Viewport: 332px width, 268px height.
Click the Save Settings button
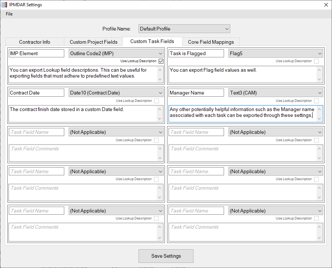[166, 256]
